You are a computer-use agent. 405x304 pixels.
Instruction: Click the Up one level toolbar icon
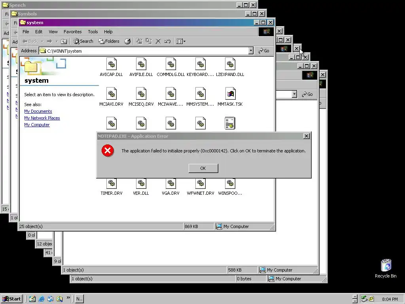[64, 41]
